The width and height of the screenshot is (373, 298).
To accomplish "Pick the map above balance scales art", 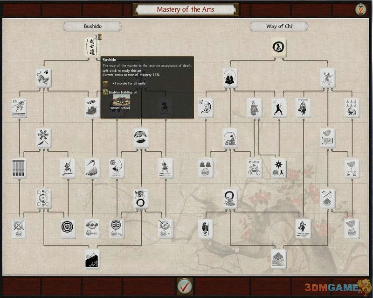I will 352,168.
